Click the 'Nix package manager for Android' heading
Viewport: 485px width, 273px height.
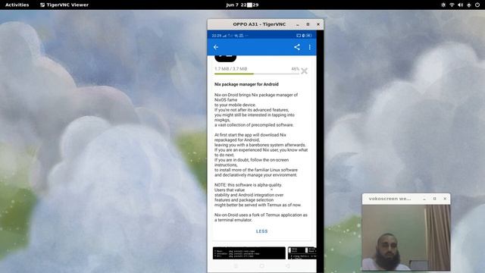coord(246,84)
